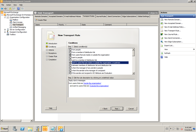
Task: Switch to the E-mail Address Policies tab
Action: pos(73,16)
